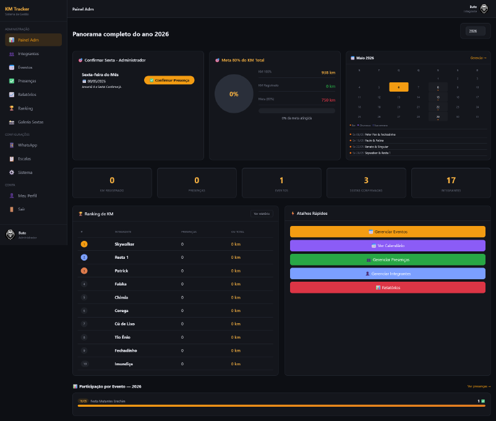Click the bronze rank 3 medal for Patrick
496x421 pixels.
pos(84,271)
